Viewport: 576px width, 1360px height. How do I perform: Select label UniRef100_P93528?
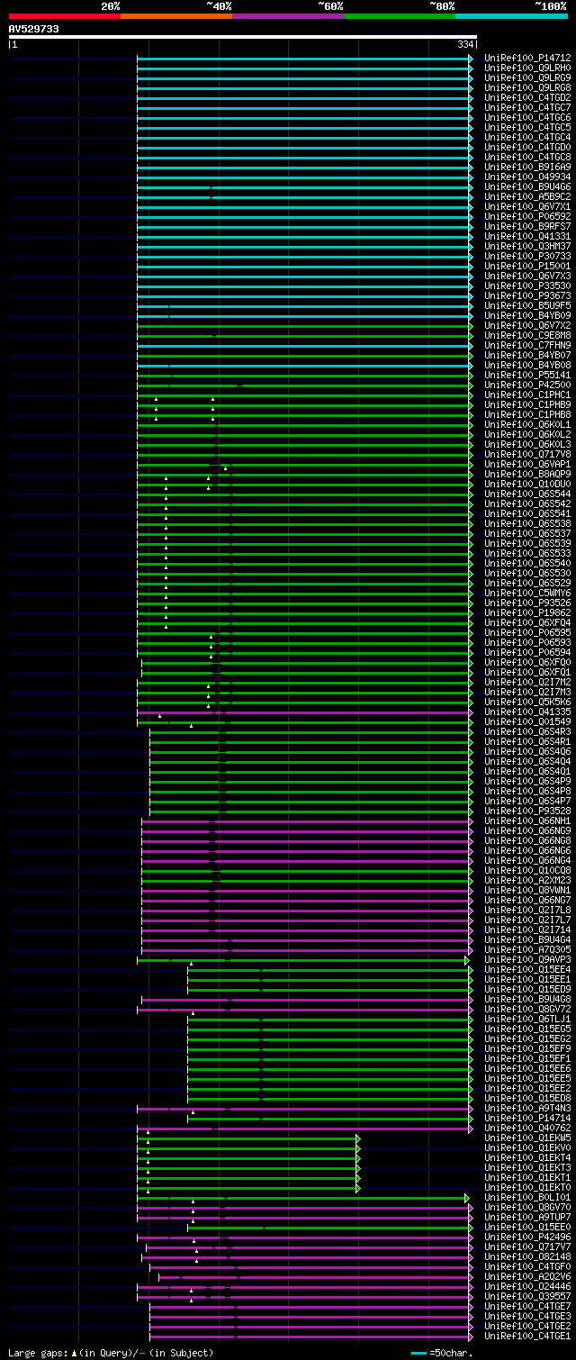click(527, 811)
